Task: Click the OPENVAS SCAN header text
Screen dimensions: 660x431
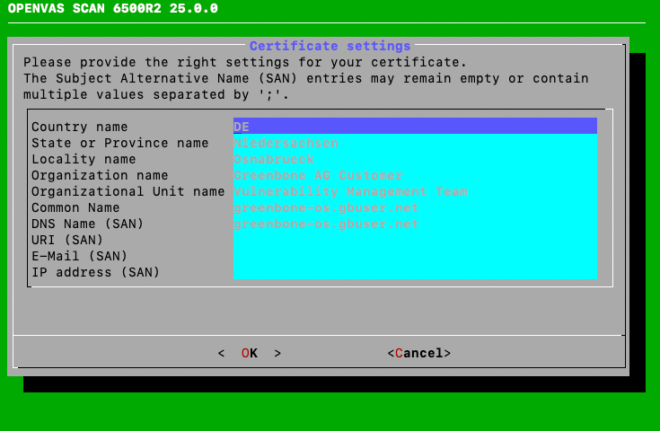Action: click(x=112, y=9)
